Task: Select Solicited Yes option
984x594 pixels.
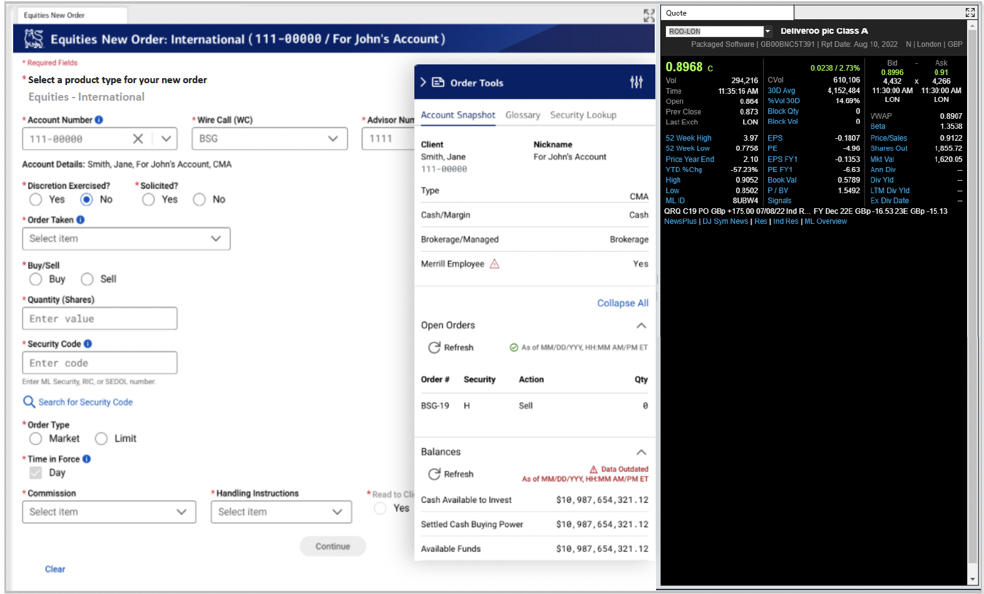Action: (x=148, y=199)
